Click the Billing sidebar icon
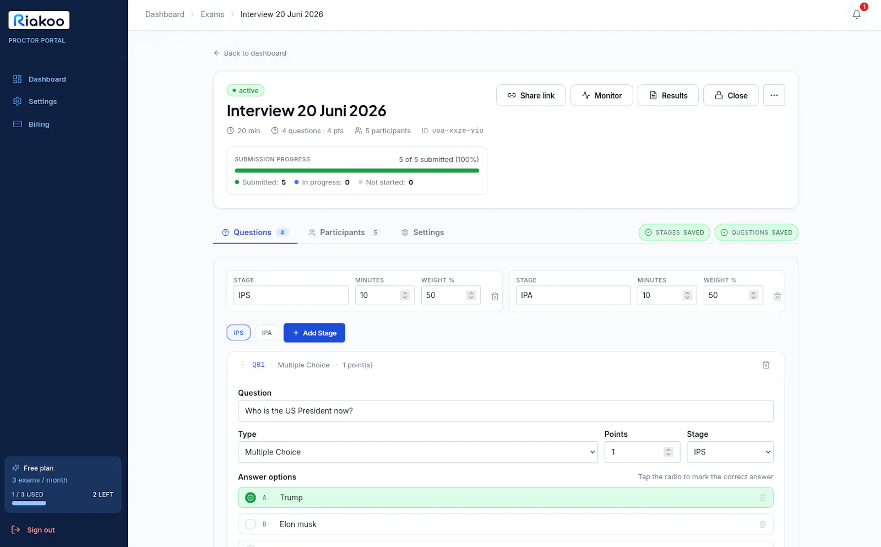 tap(18, 124)
